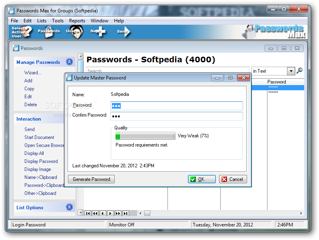319x240 pixels.
Task: Go to next page of records
Action: click(118, 213)
